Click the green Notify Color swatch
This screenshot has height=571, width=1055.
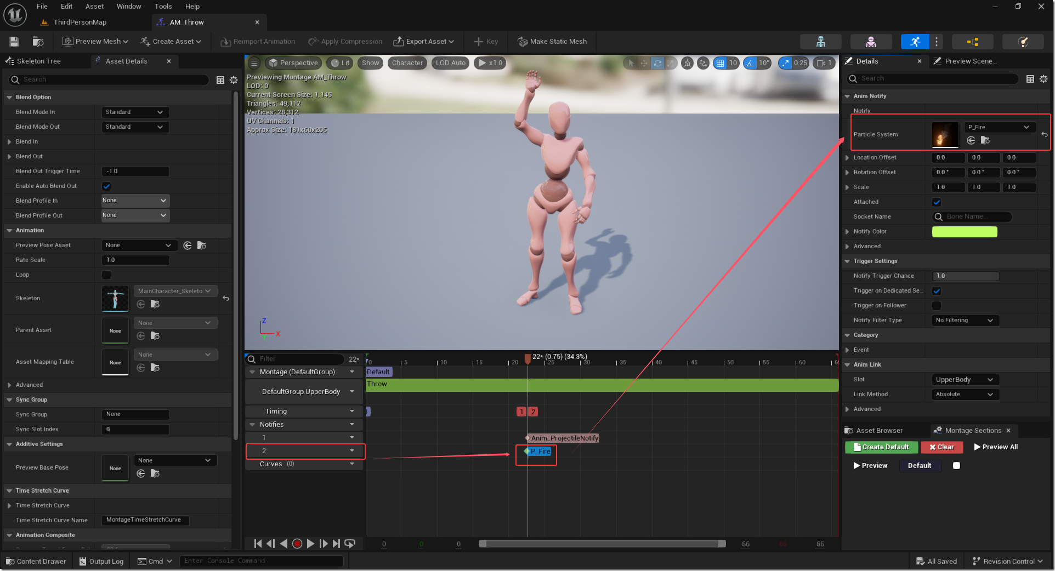pos(965,232)
